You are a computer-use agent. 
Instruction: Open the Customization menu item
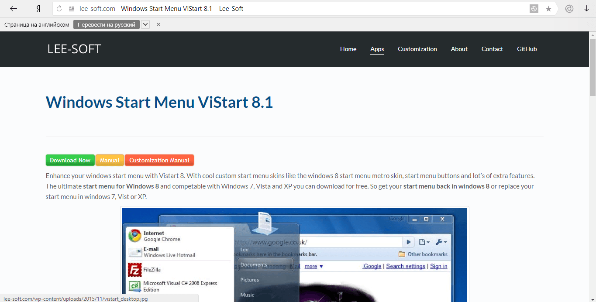point(417,49)
